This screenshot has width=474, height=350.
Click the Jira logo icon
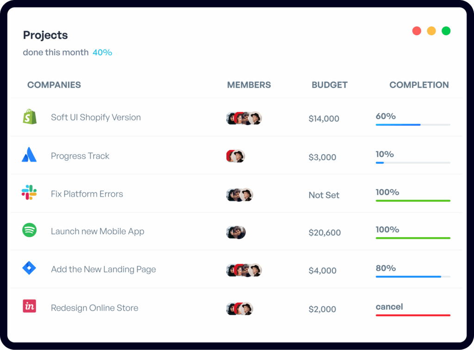(x=29, y=268)
